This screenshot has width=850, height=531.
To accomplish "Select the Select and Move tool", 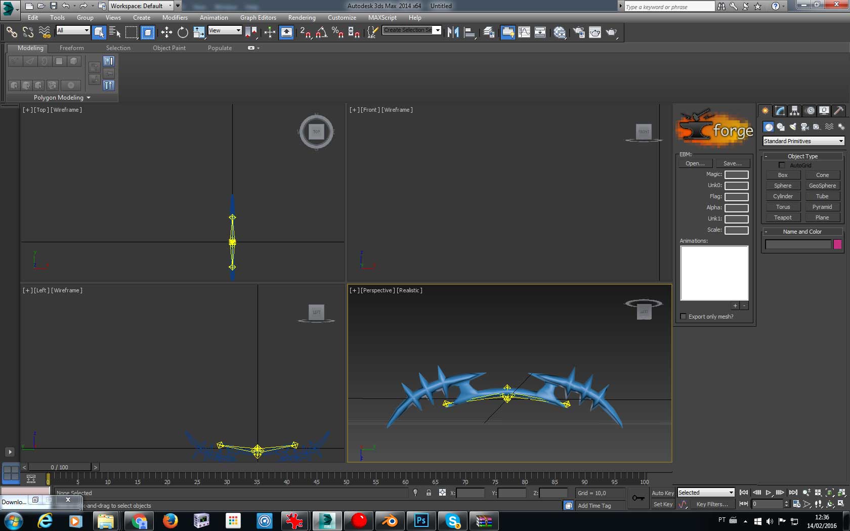I will [166, 32].
